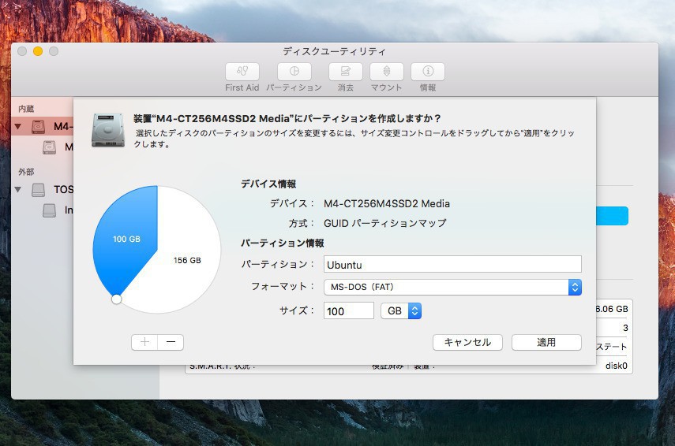The image size is (675, 446).
Task: Click the plus add partition button
Action: point(144,343)
